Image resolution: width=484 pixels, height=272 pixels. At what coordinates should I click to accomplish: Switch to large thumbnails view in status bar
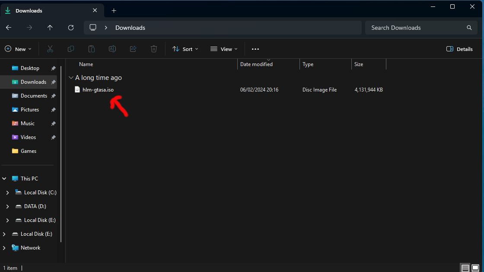(x=475, y=268)
